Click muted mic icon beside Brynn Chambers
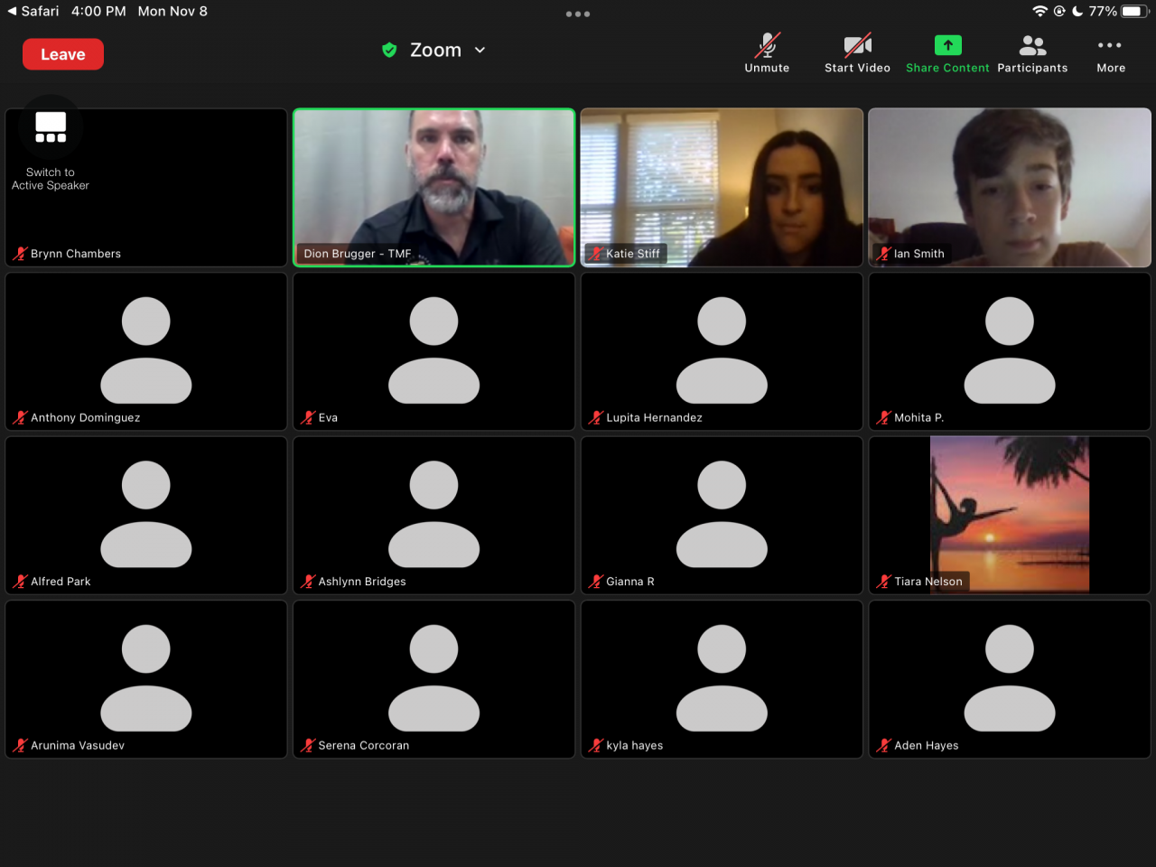This screenshot has height=867, width=1156. point(20,254)
